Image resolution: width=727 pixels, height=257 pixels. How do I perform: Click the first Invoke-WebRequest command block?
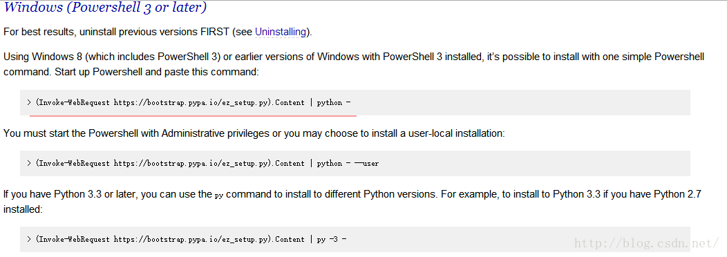[x=355, y=102]
